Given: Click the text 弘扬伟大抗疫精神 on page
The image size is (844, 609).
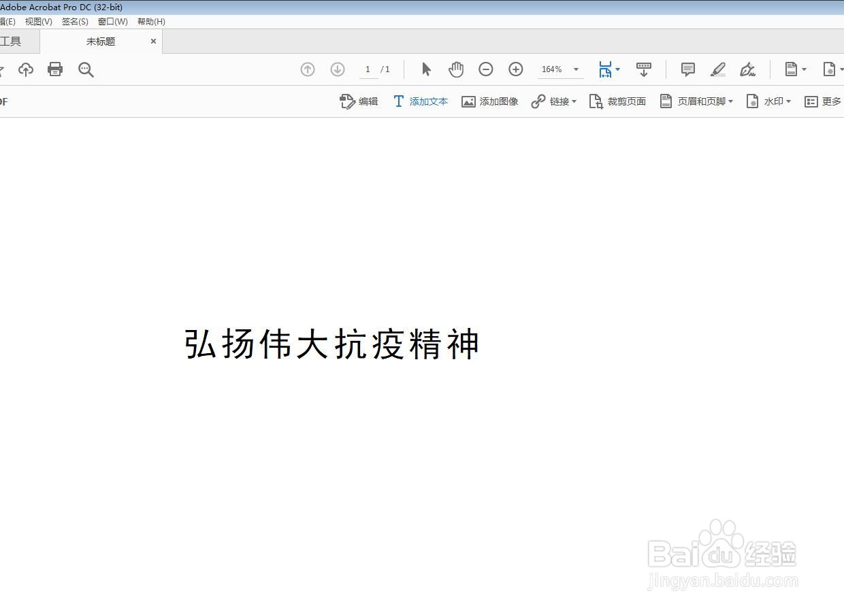Looking at the screenshot, I should [332, 344].
